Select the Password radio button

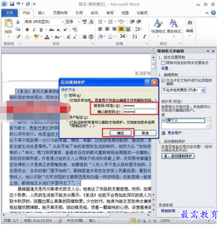(x=66, y=95)
